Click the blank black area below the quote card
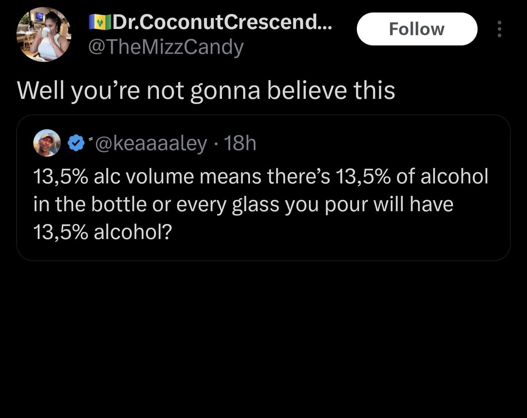This screenshot has width=527, height=418. point(263,337)
